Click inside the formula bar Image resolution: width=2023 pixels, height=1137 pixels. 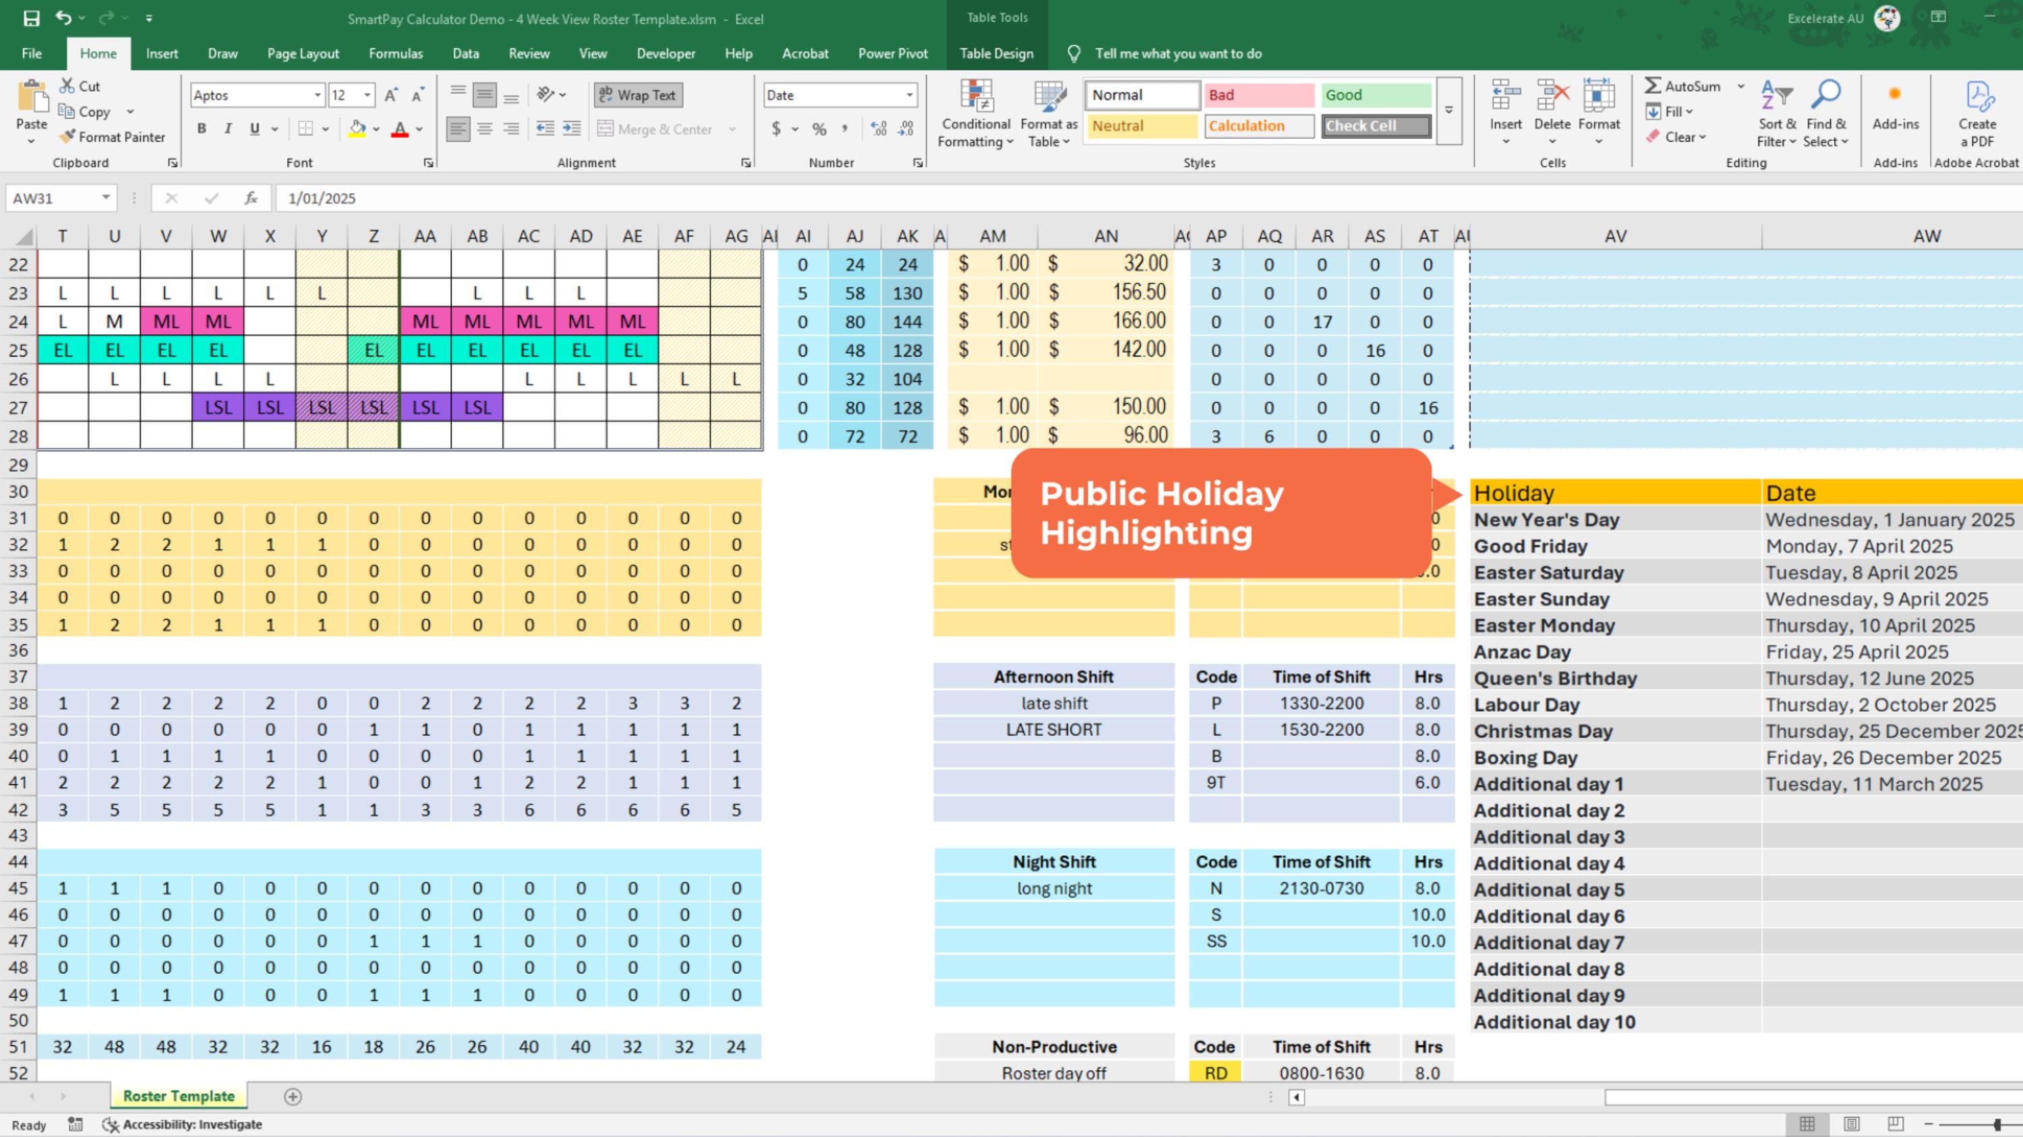point(471,197)
